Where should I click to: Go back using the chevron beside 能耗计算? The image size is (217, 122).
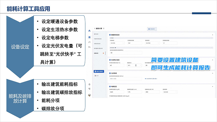coord(95,28)
